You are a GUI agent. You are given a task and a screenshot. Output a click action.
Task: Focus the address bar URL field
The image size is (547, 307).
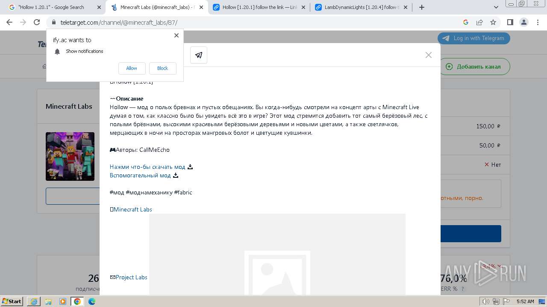click(256, 23)
